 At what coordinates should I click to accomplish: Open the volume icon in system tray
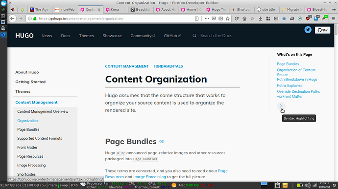click(308, 185)
